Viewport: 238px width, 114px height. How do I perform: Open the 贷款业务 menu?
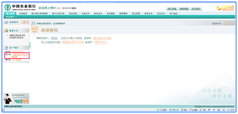(x=148, y=13)
